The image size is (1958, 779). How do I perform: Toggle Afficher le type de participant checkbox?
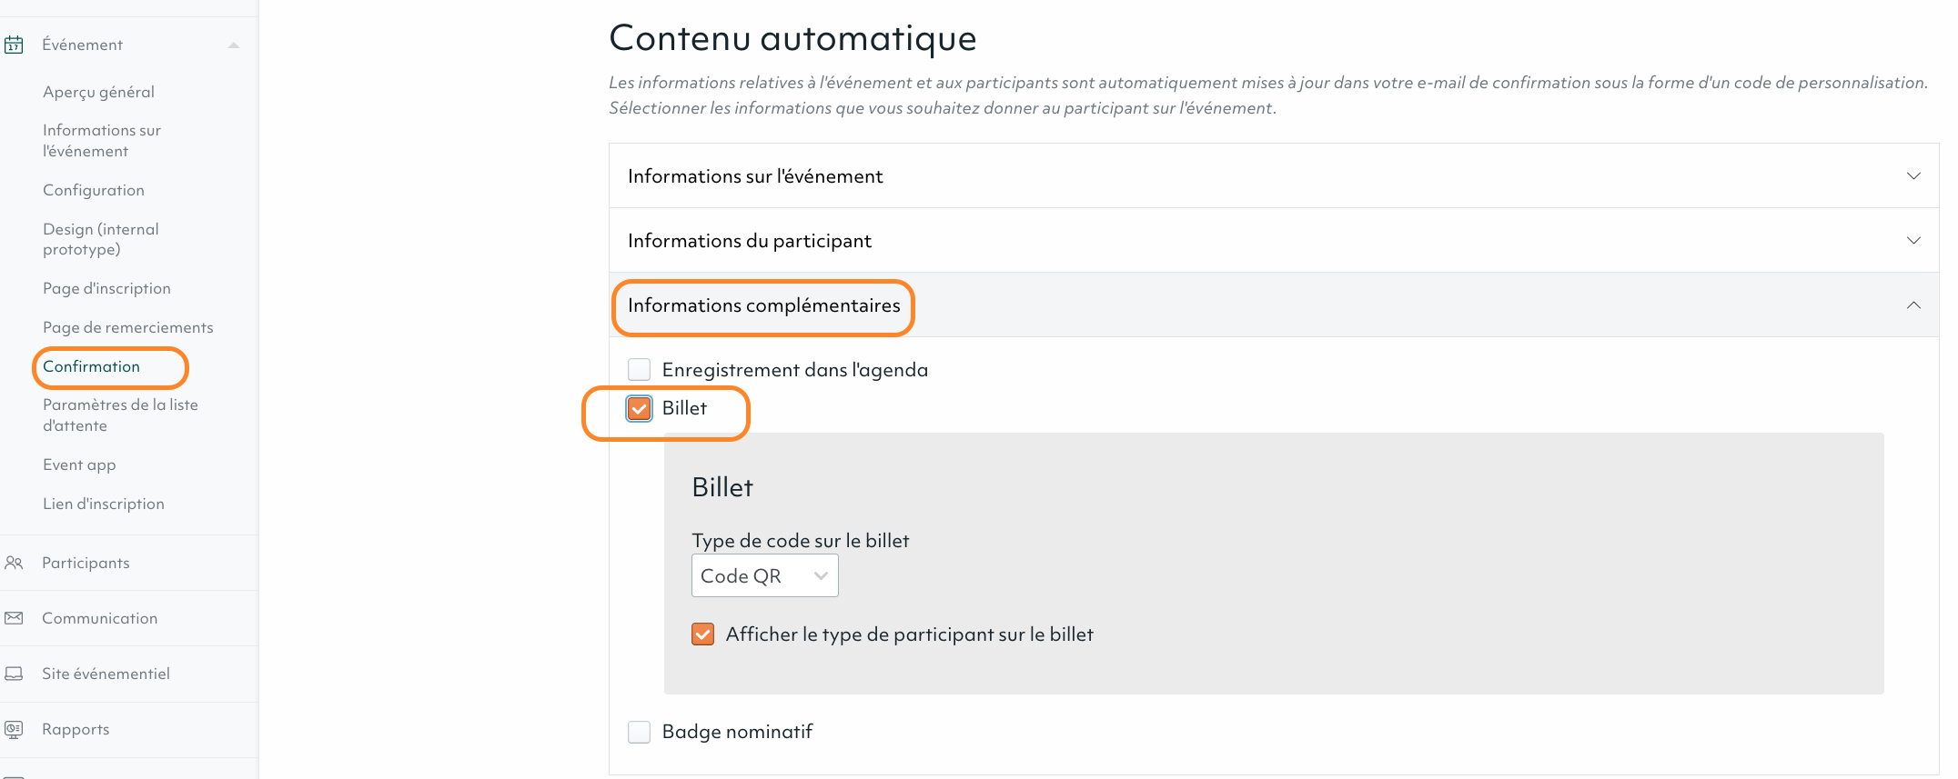coord(703,634)
